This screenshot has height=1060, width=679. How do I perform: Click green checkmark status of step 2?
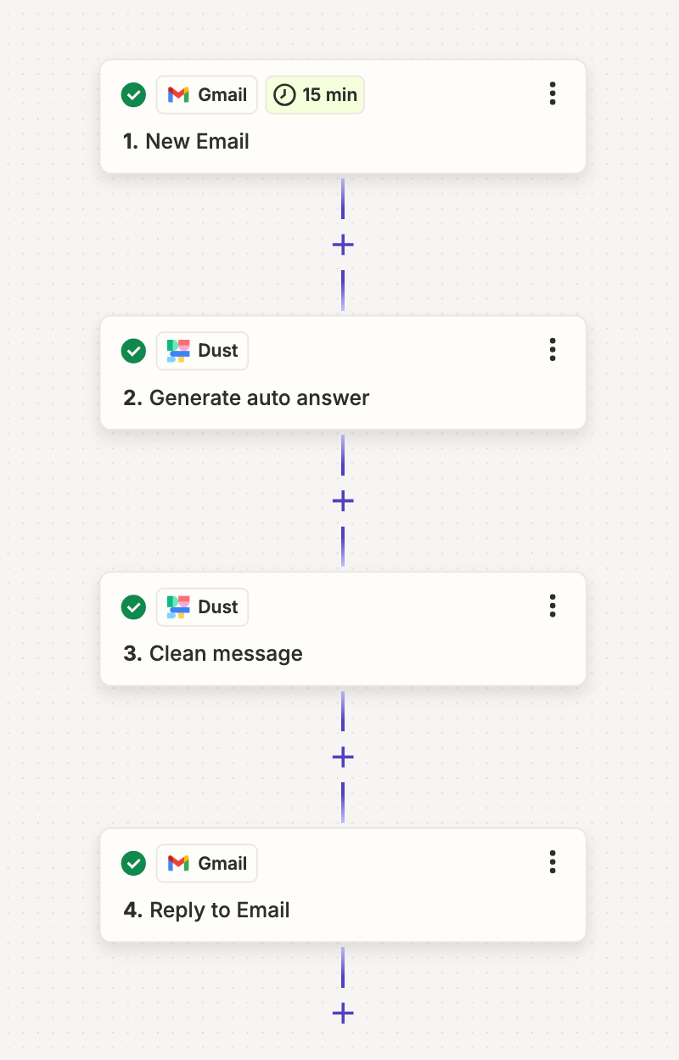click(133, 351)
